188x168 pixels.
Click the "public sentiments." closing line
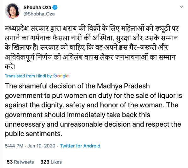(34, 134)
